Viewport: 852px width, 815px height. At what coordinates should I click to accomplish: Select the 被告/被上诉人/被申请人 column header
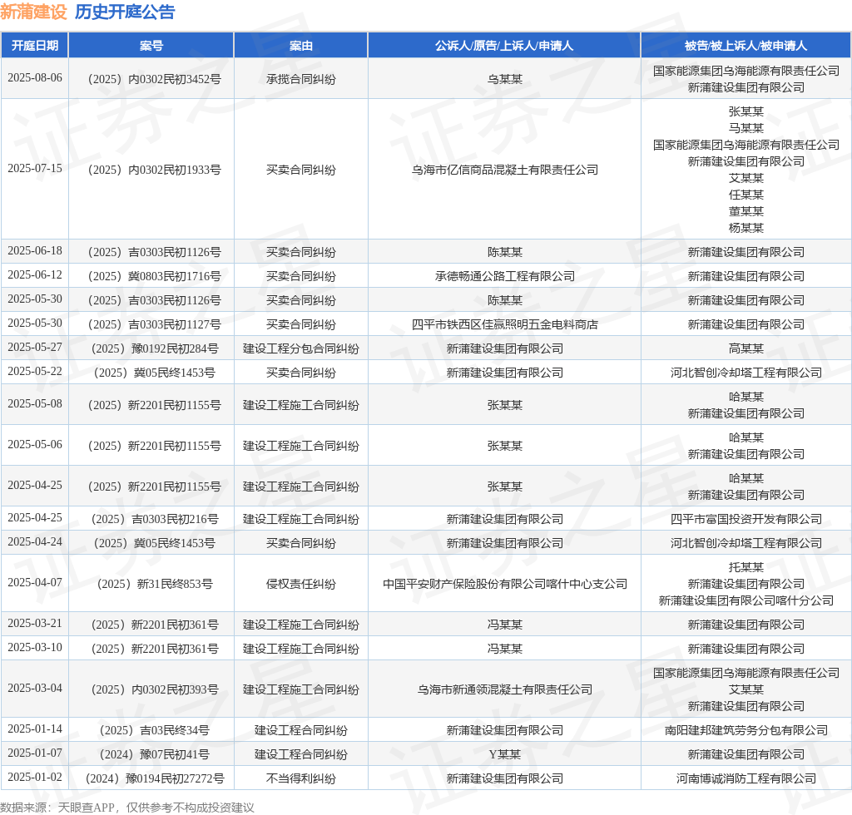[x=746, y=46]
